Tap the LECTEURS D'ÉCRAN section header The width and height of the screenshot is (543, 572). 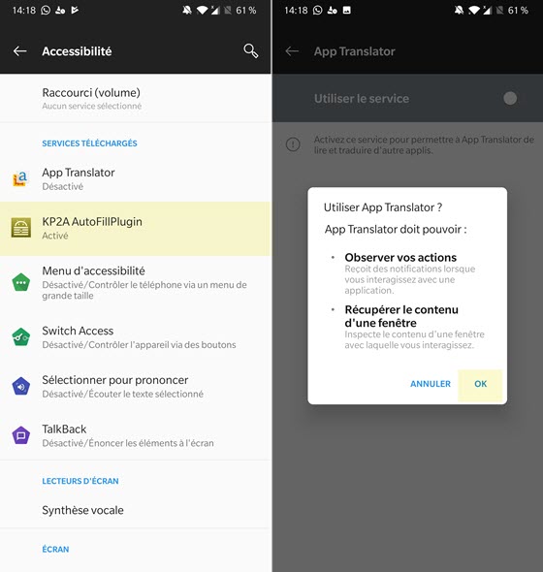pos(80,481)
